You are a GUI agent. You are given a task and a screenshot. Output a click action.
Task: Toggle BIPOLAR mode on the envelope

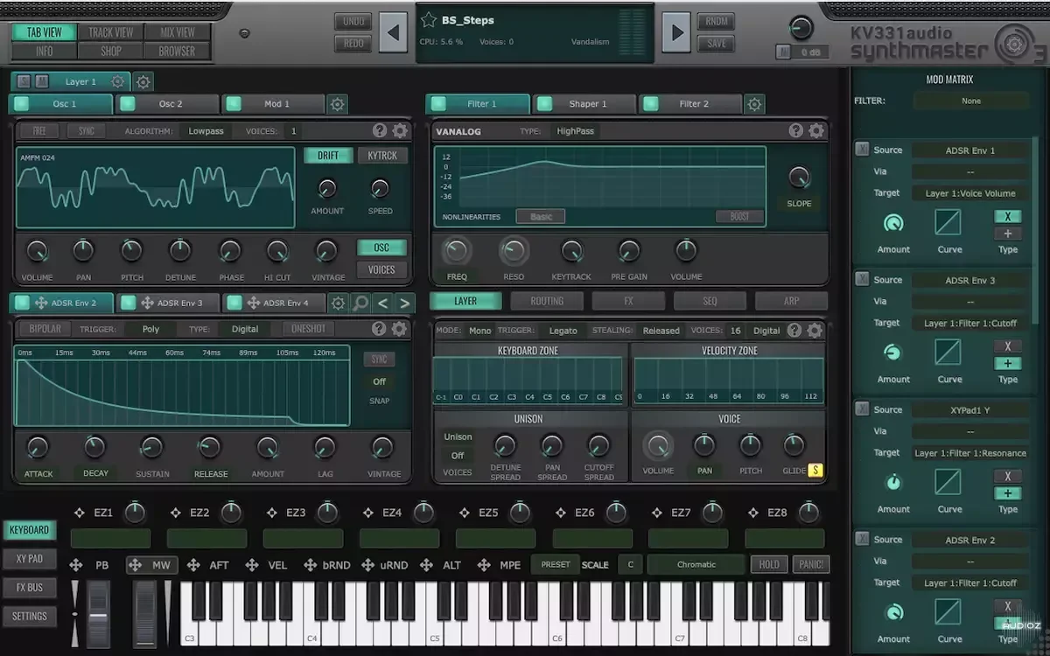(45, 329)
